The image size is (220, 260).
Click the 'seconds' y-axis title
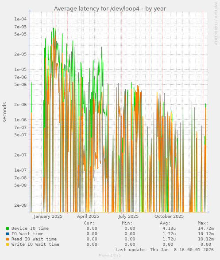pyautogui.click(x=4, y=112)
